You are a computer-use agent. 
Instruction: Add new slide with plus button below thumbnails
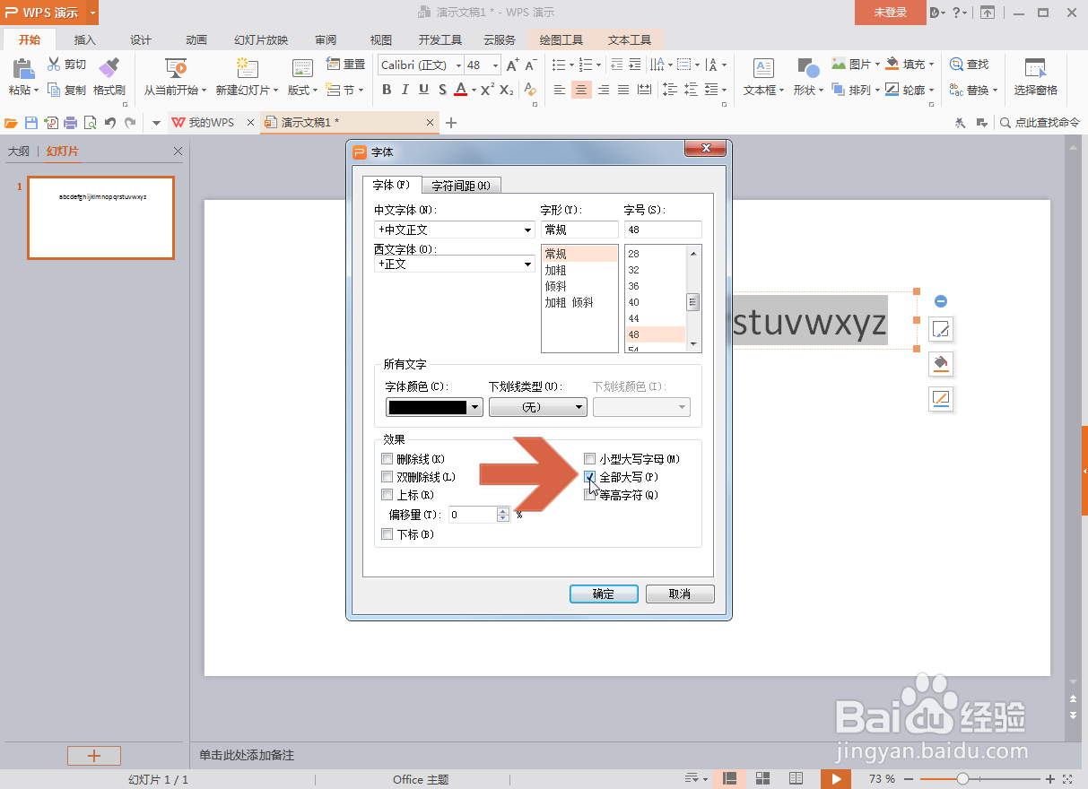point(94,756)
